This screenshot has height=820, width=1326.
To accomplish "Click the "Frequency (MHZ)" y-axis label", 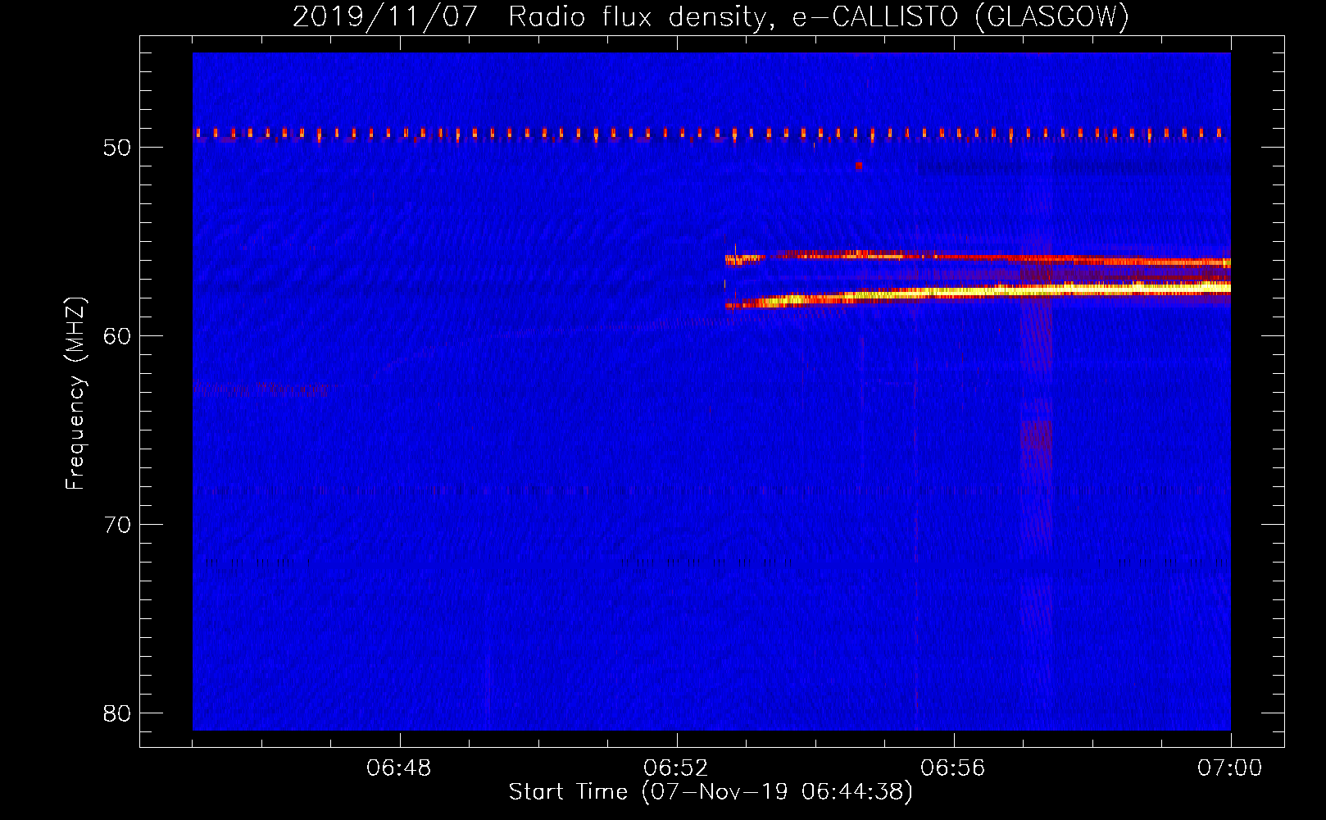I will 75,394.
